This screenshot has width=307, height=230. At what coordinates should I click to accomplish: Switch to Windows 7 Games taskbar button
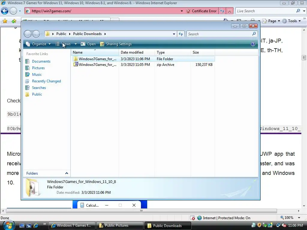[x=72, y=226]
